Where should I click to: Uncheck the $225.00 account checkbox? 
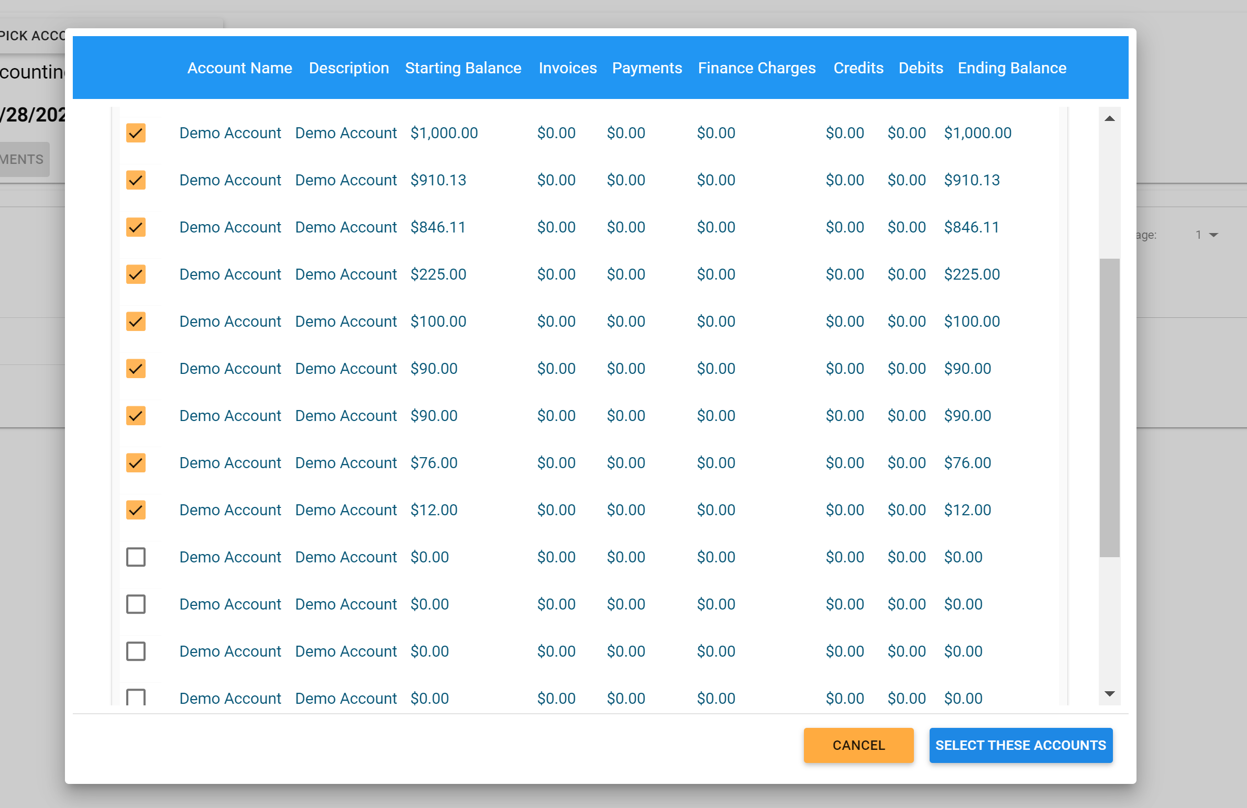pyautogui.click(x=136, y=274)
